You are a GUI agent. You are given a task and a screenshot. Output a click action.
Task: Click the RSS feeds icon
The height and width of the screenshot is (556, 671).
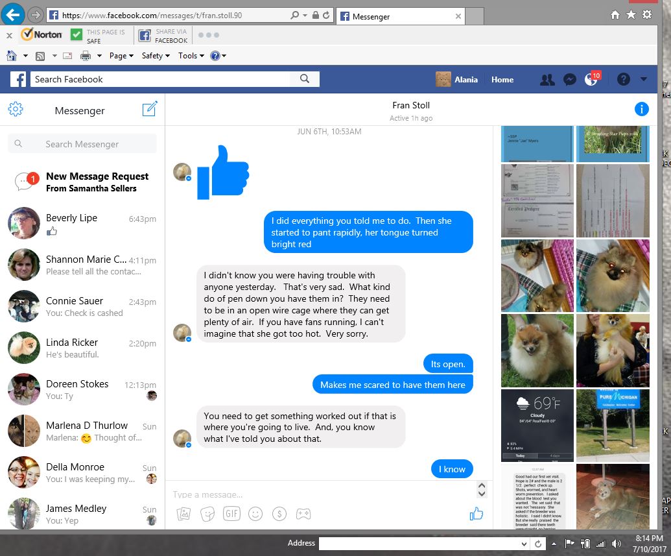coord(40,56)
